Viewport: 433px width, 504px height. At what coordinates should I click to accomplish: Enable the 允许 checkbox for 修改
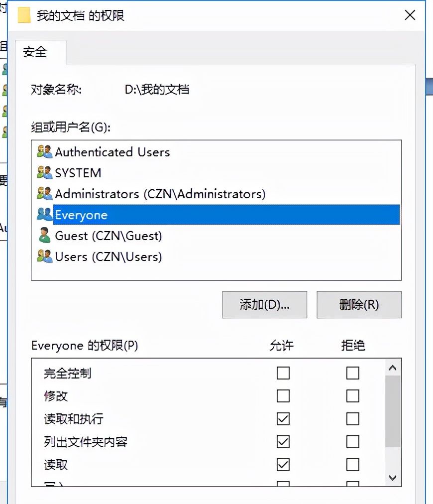pyautogui.click(x=283, y=395)
